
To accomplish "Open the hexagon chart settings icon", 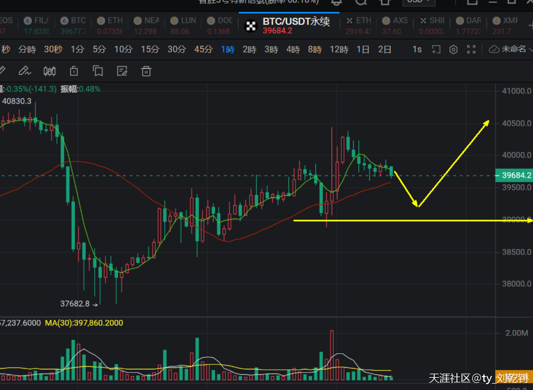I will pyautogui.click(x=453, y=50).
